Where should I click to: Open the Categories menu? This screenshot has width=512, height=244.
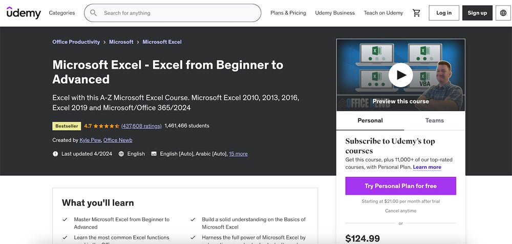(62, 13)
